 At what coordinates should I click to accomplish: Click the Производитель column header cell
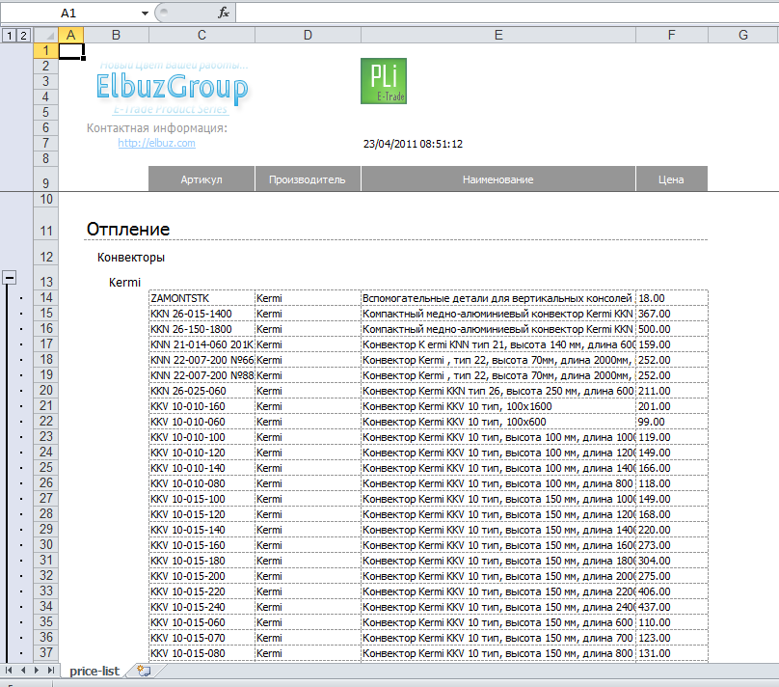308,179
